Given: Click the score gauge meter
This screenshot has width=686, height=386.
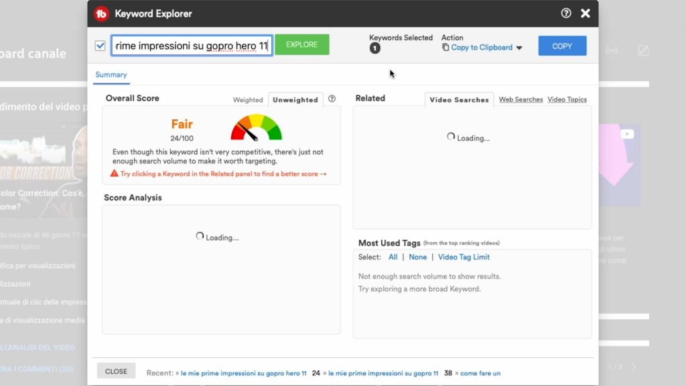Looking at the screenshot, I should click(x=257, y=127).
